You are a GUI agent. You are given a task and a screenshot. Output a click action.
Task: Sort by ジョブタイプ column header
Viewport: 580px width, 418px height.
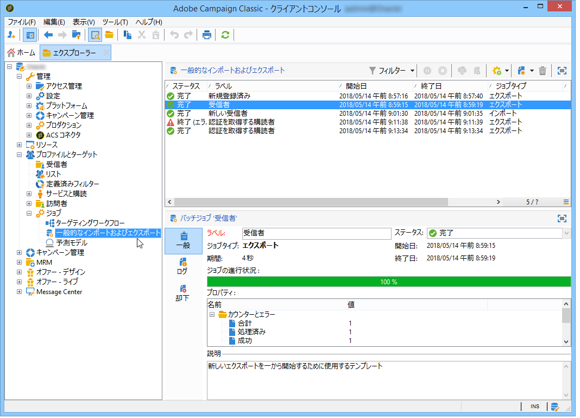[525, 86]
